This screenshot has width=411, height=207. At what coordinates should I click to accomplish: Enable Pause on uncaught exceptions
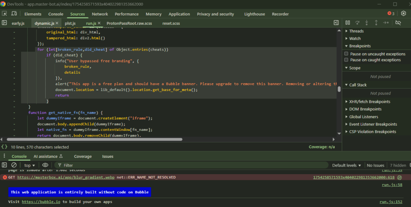tap(346, 54)
